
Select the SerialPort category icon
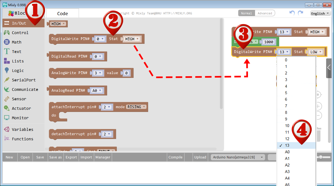tap(7, 80)
